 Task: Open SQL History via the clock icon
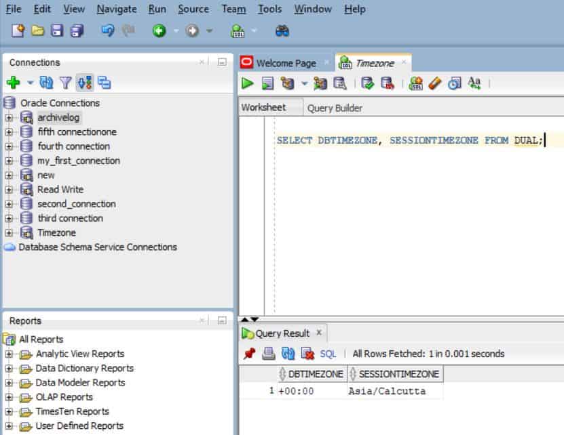tap(453, 83)
